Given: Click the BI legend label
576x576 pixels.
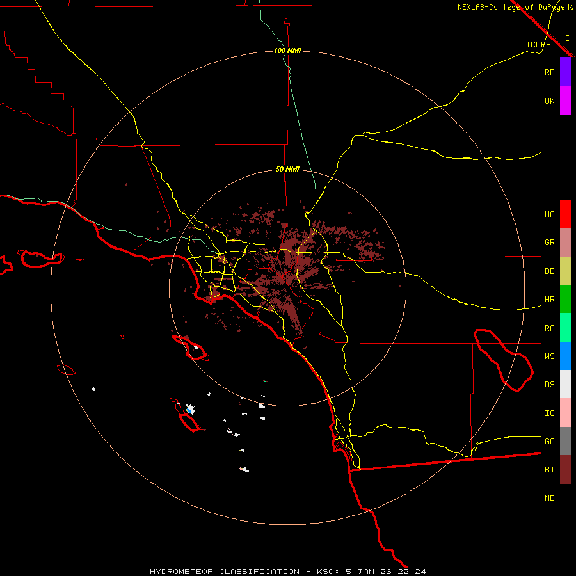Looking at the screenshot, I should click(x=549, y=470).
